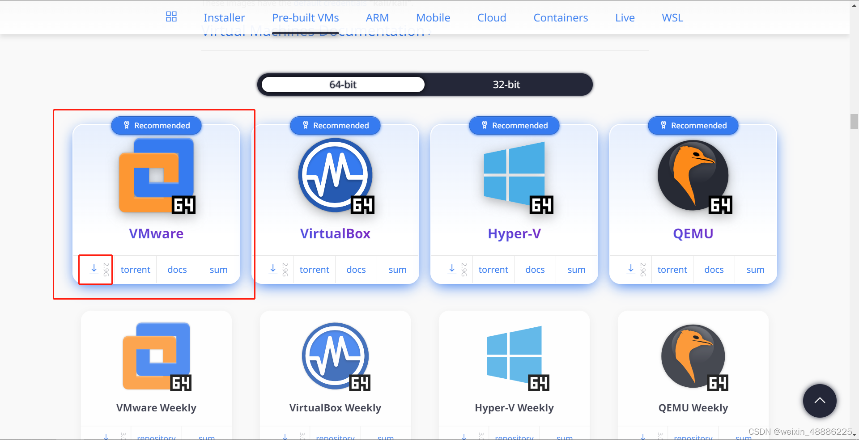Open the grid overview icon in navigation bar
The image size is (859, 440).
pyautogui.click(x=171, y=17)
